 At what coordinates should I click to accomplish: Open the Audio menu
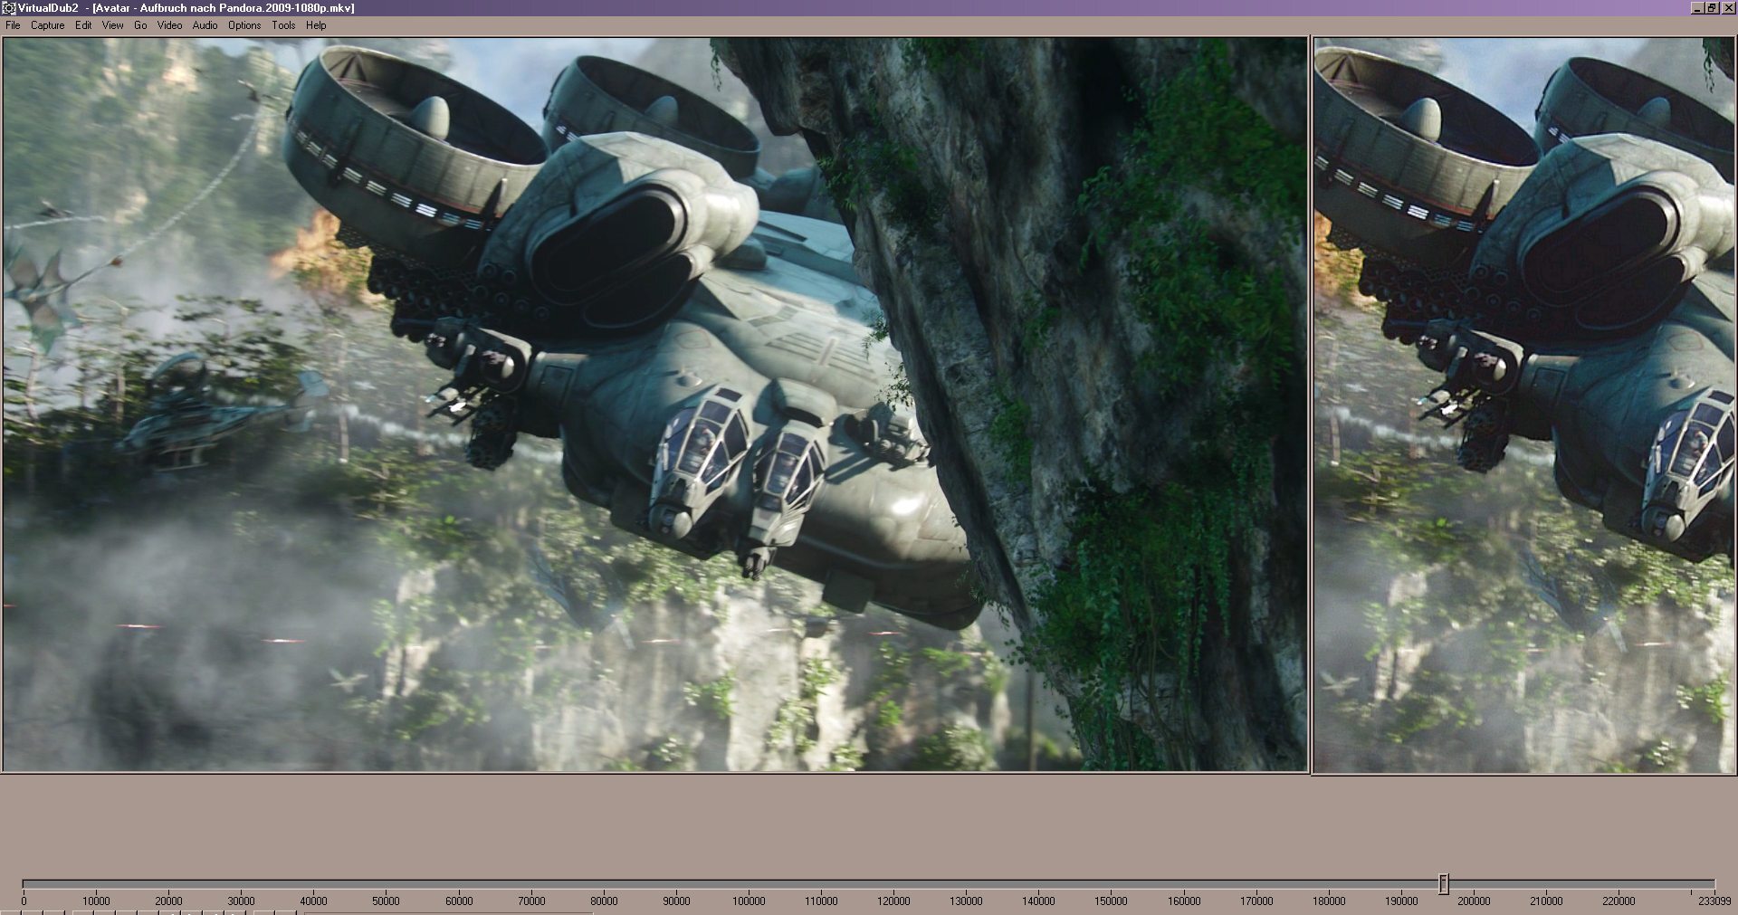point(205,25)
